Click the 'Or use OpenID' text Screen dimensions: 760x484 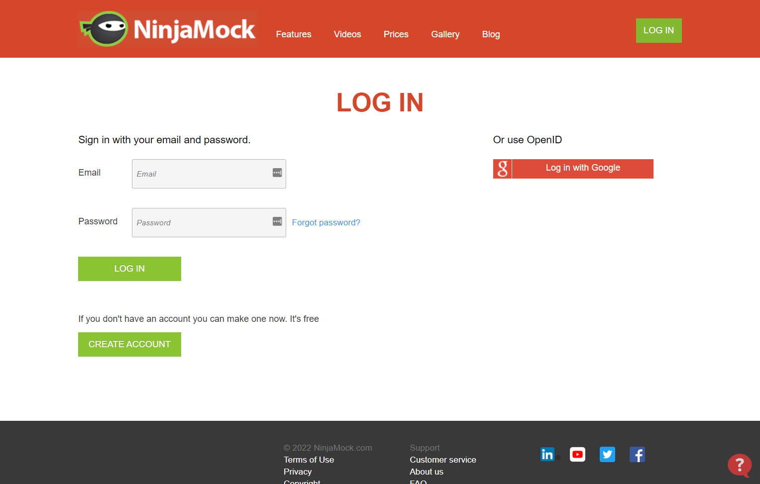[x=528, y=140]
